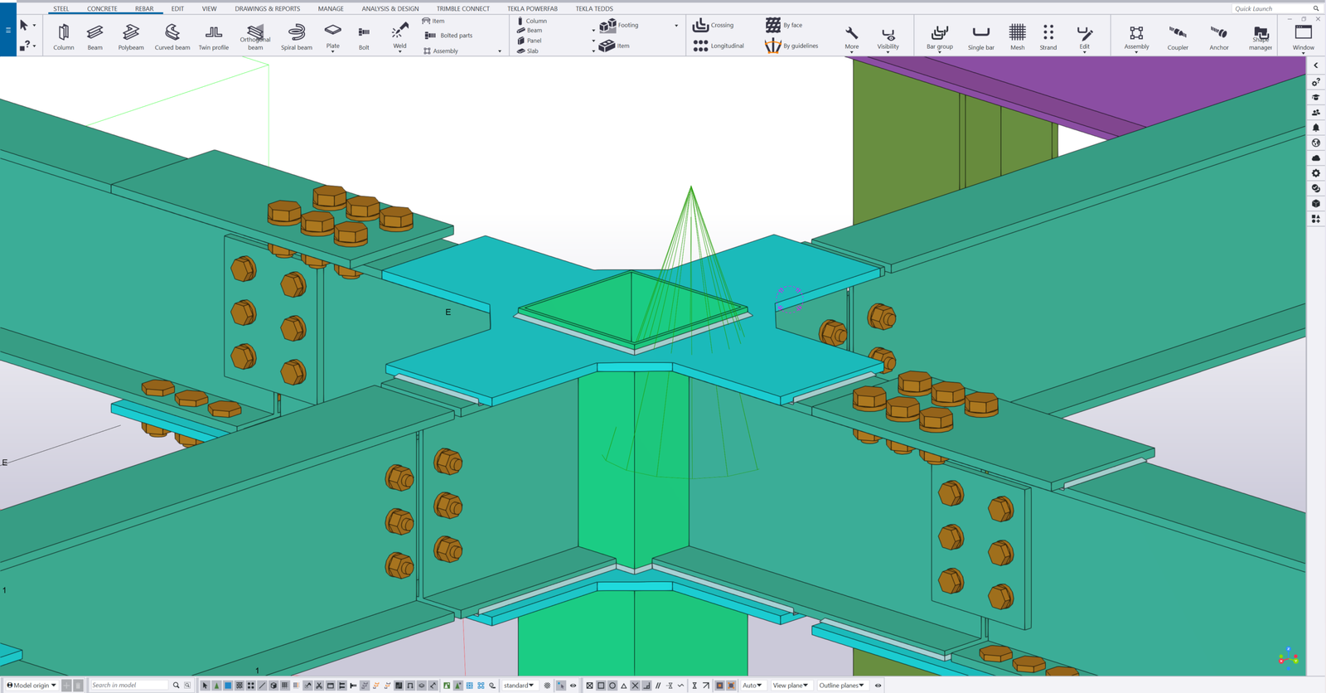This screenshot has height=693, width=1326.
Task: Click the Mesh rebar tool
Action: click(x=1017, y=36)
